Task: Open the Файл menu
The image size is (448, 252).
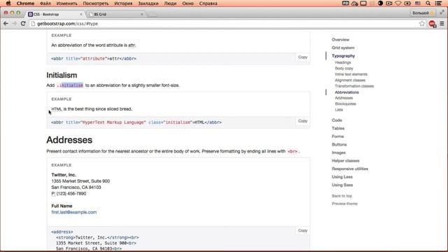Action: tap(45, 3)
